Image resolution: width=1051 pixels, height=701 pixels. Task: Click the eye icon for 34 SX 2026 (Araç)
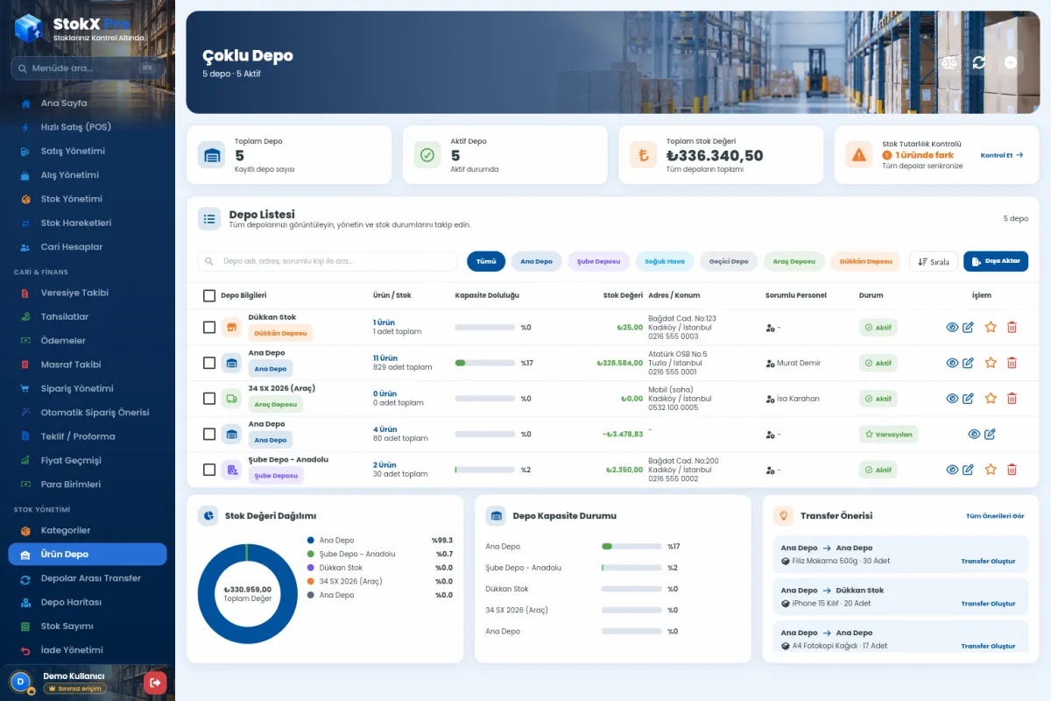(x=952, y=398)
